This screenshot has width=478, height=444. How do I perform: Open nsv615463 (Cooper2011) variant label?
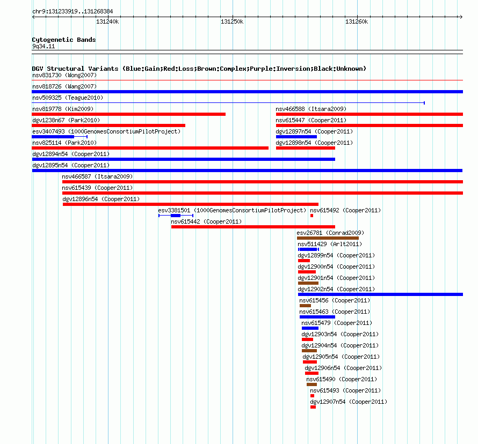pyautogui.click(x=335, y=312)
